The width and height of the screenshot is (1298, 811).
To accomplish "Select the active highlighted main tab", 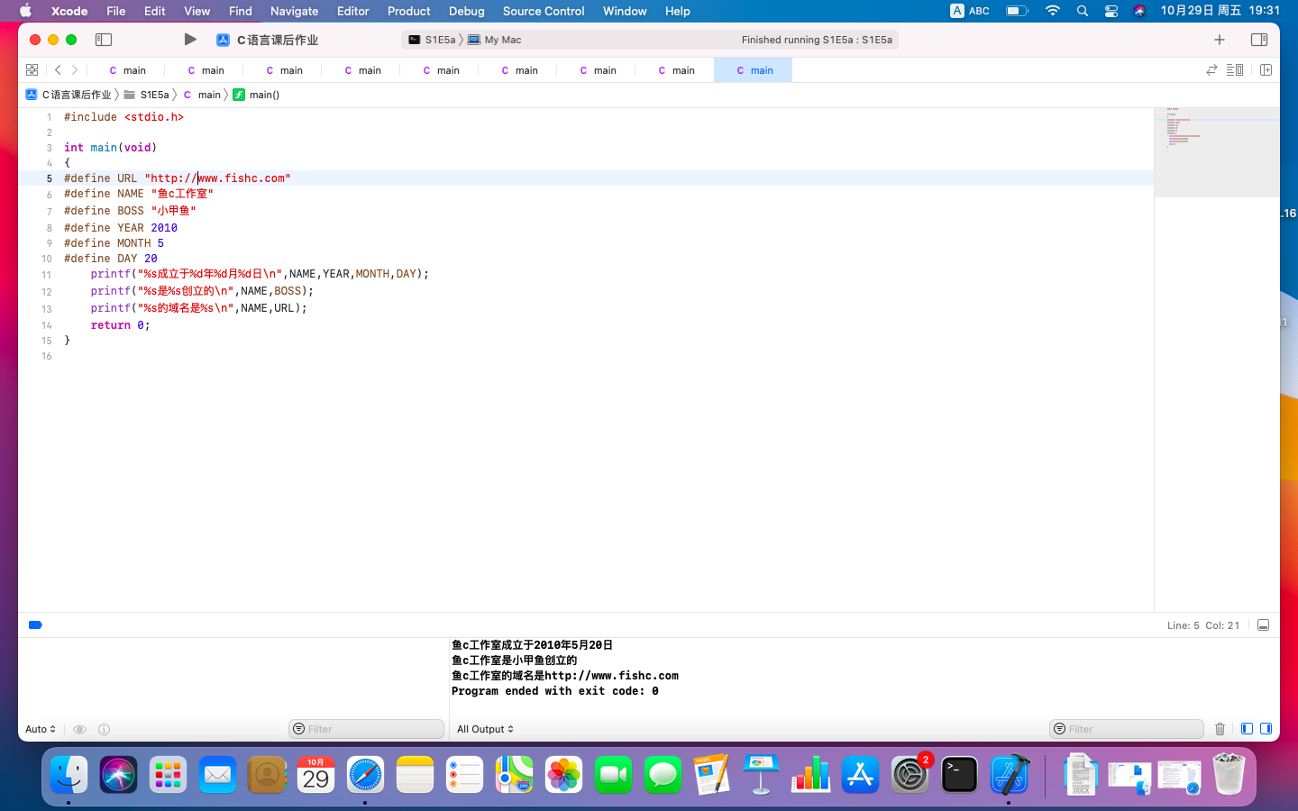I will click(x=753, y=70).
